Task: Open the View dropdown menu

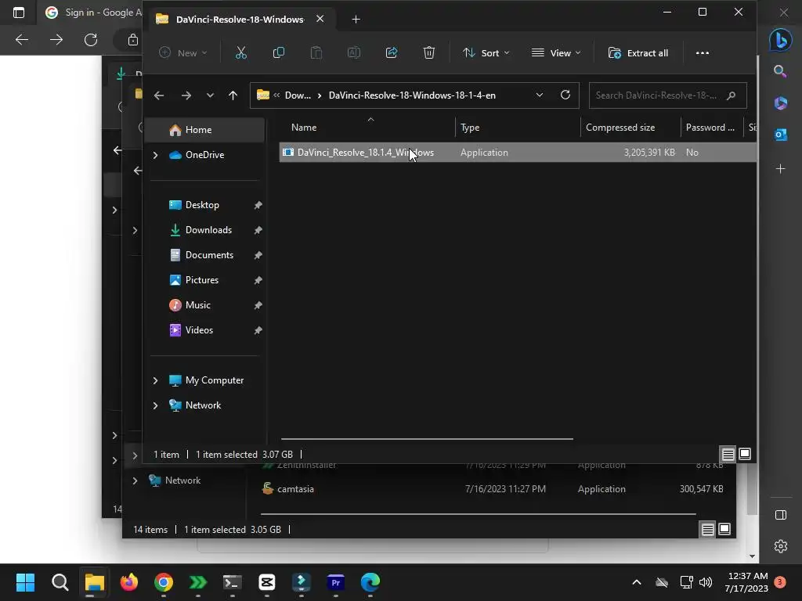Action: [556, 52]
